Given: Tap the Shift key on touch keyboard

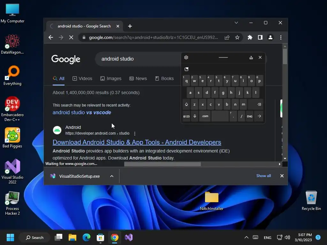Looking at the screenshot, I should pyautogui.click(x=186, y=104).
